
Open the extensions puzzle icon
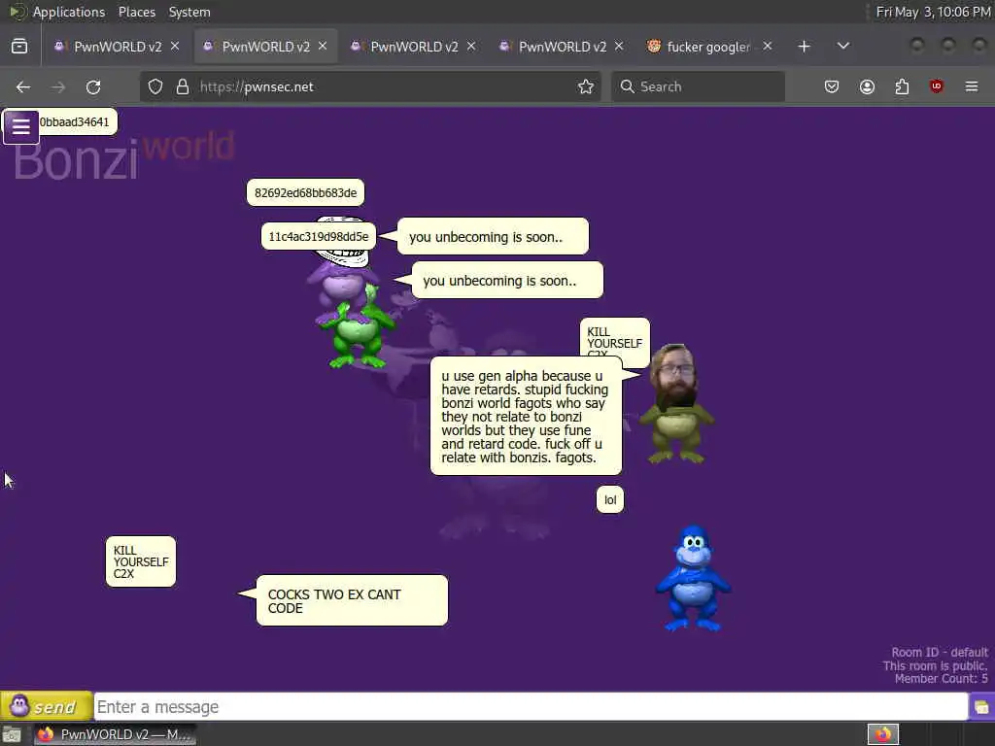[902, 86]
